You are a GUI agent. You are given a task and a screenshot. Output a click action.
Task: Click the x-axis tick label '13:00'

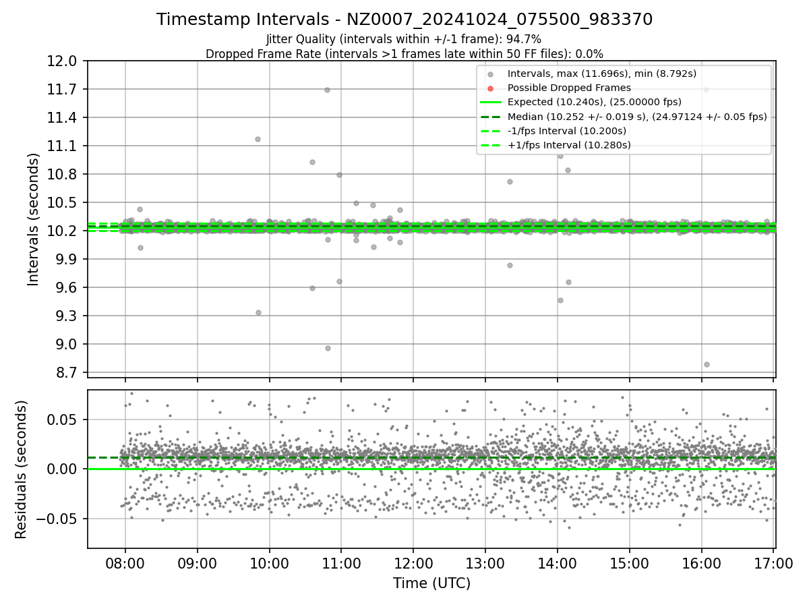485,563
